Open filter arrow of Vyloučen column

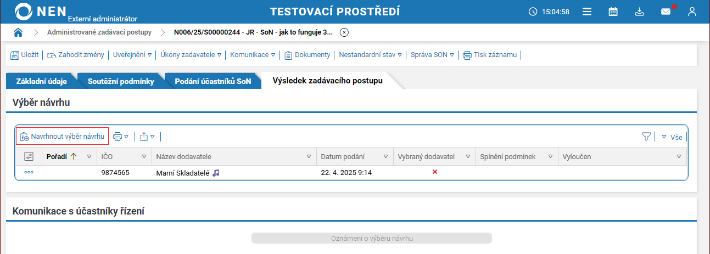679,156
